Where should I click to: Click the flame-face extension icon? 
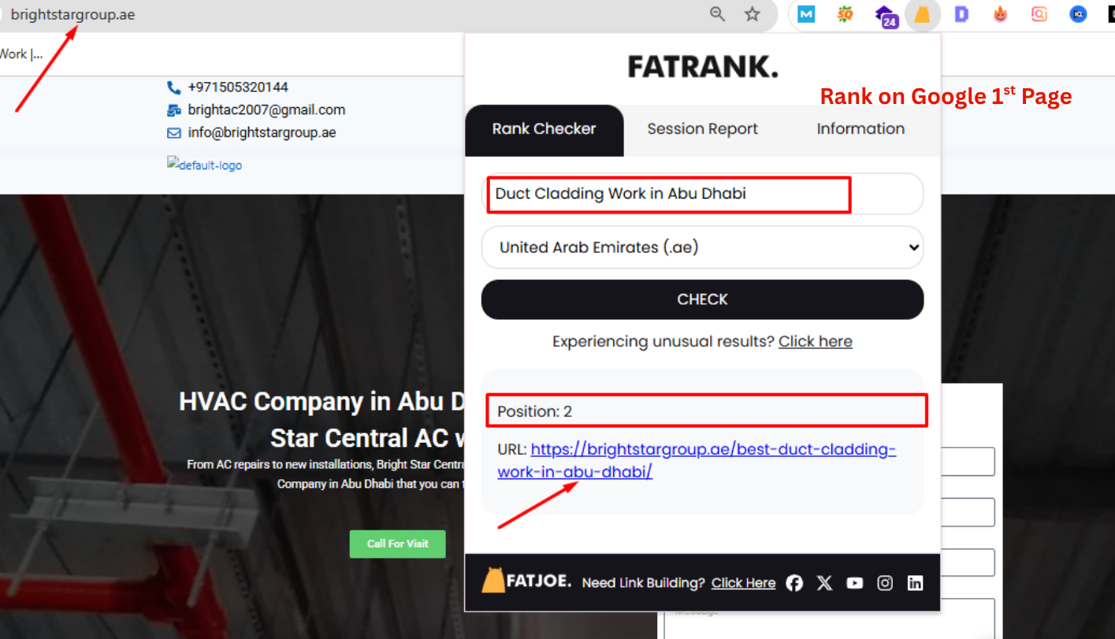pos(1000,14)
